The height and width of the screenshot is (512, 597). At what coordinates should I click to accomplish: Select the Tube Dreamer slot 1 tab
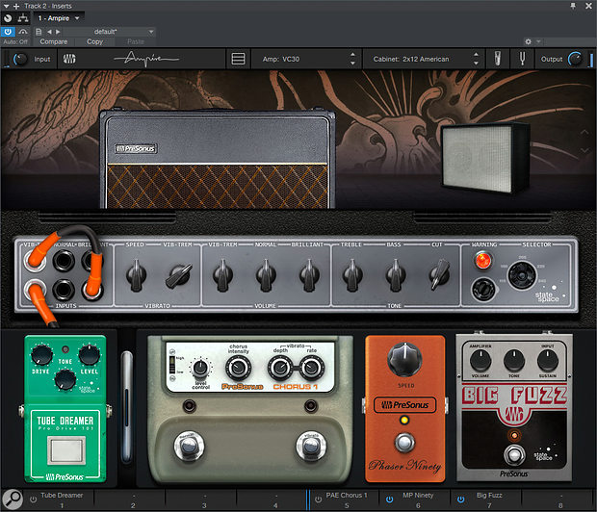[59, 499]
